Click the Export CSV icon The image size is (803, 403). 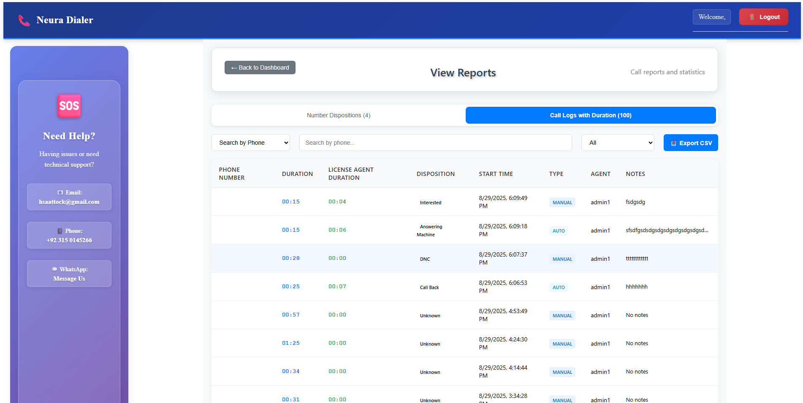673,143
